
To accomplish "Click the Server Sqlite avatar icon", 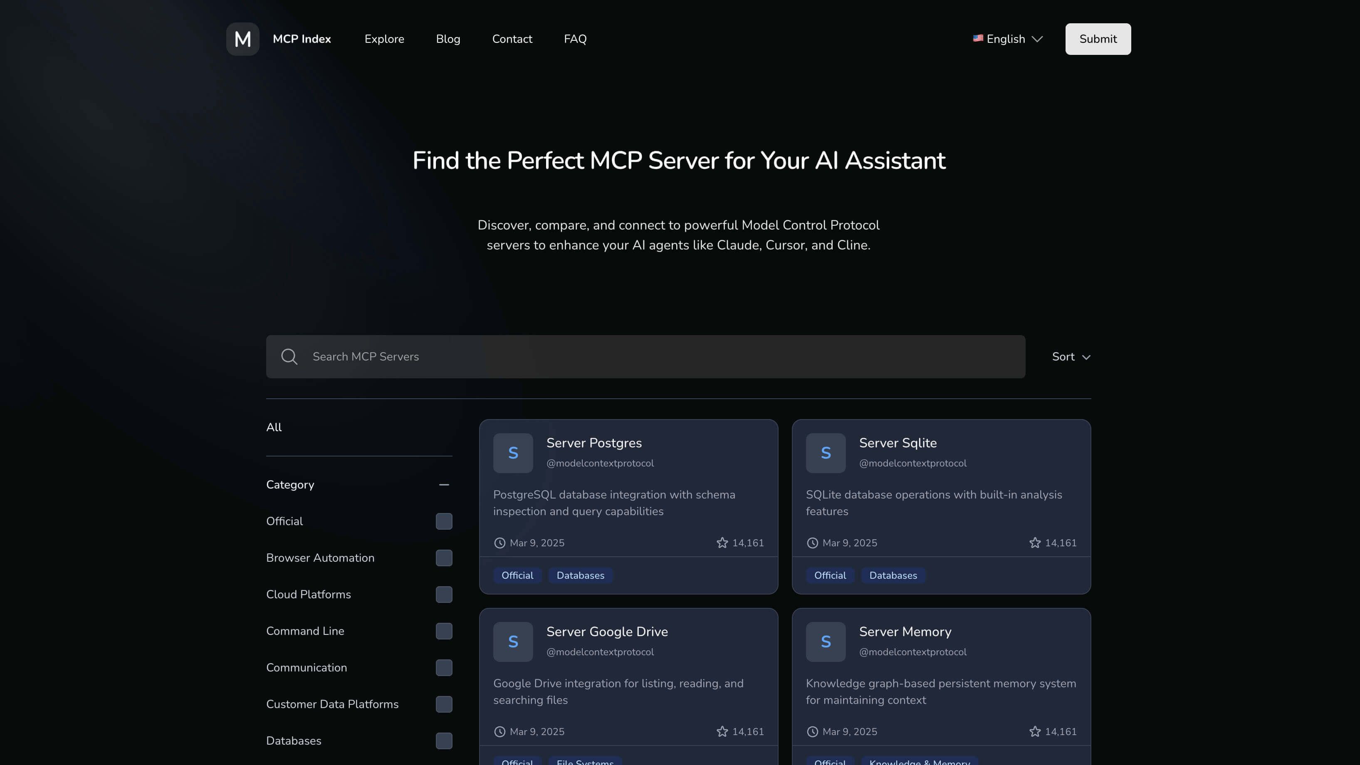I will 825,452.
